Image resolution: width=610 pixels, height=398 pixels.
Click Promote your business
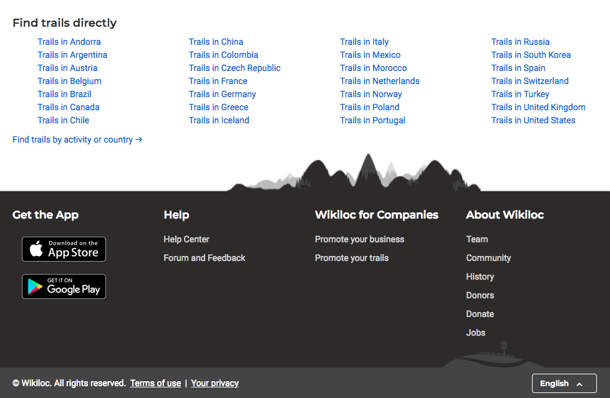point(359,239)
